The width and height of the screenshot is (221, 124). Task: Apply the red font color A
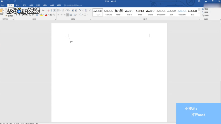(46, 15)
